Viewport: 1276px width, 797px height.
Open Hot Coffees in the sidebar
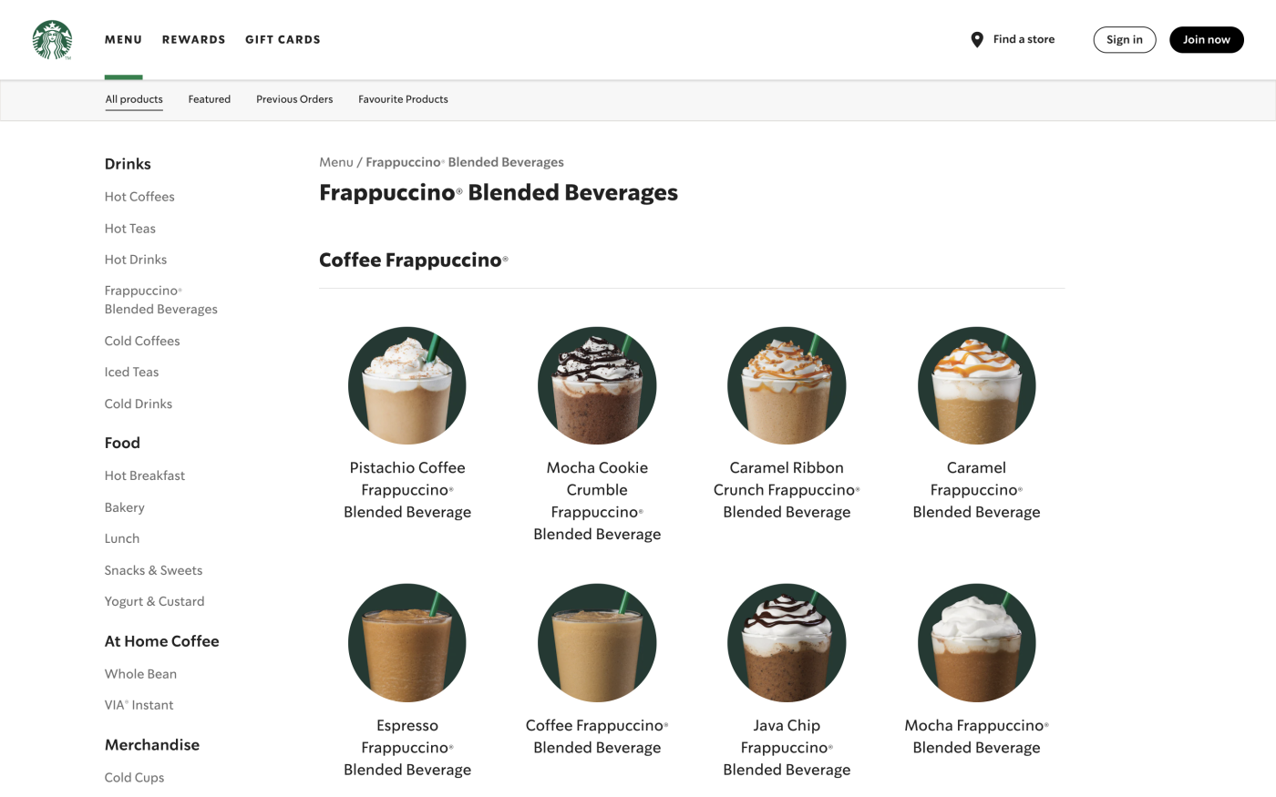139,197
